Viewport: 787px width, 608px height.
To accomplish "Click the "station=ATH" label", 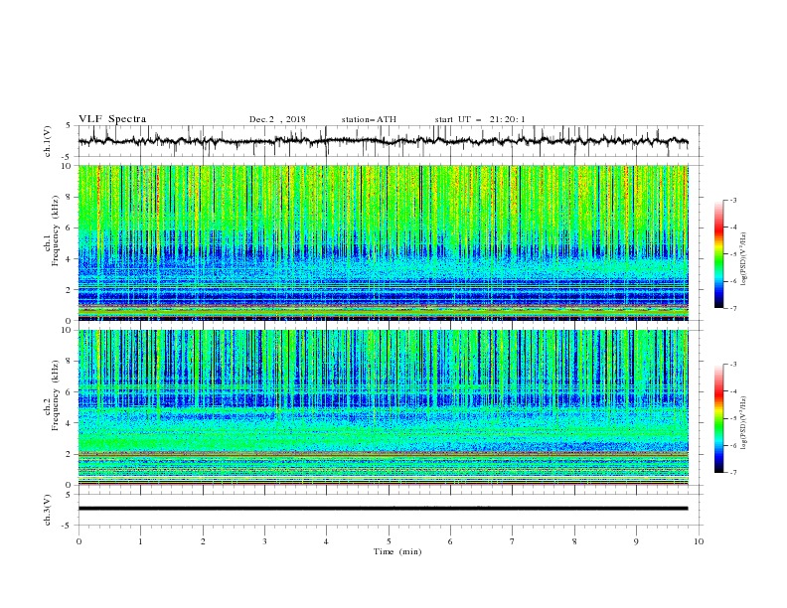I will point(369,119).
